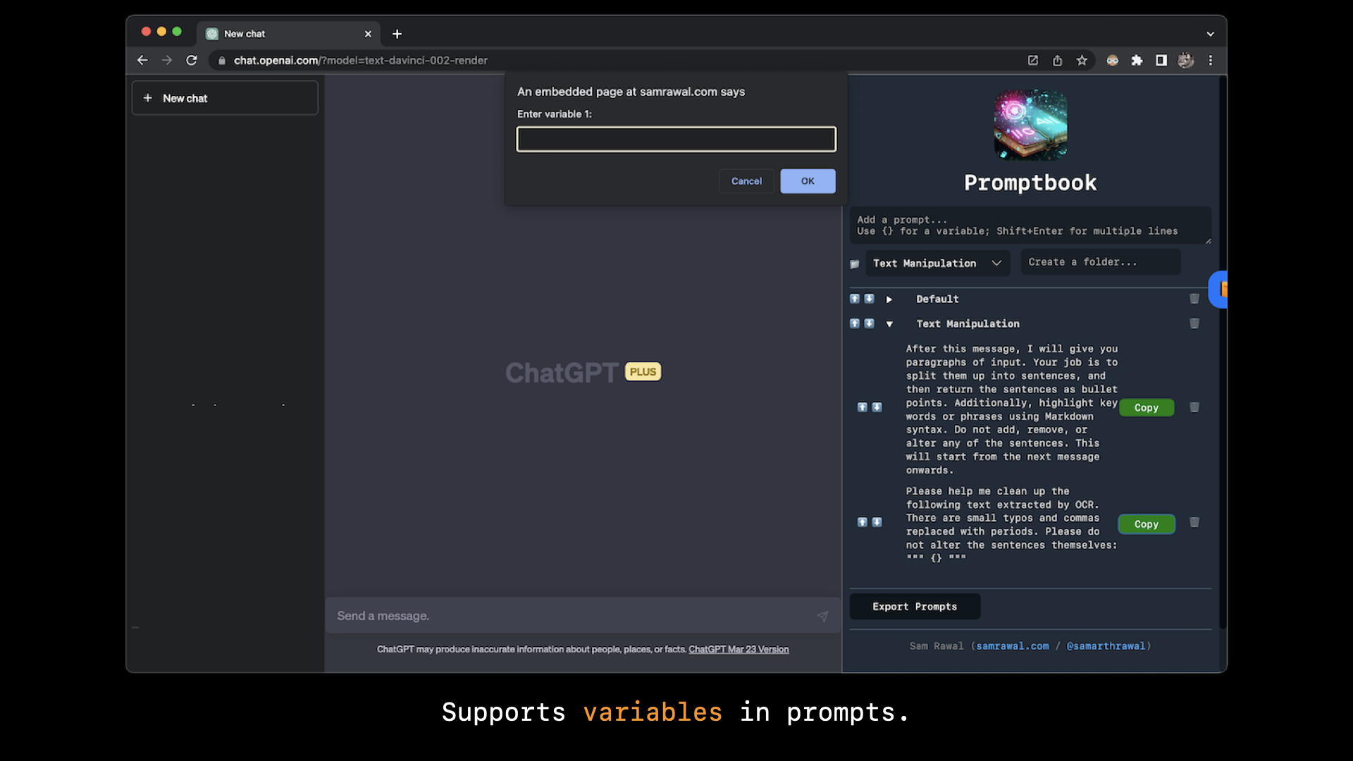The height and width of the screenshot is (761, 1353).
Task: Click the Send a message box
Action: point(583,616)
